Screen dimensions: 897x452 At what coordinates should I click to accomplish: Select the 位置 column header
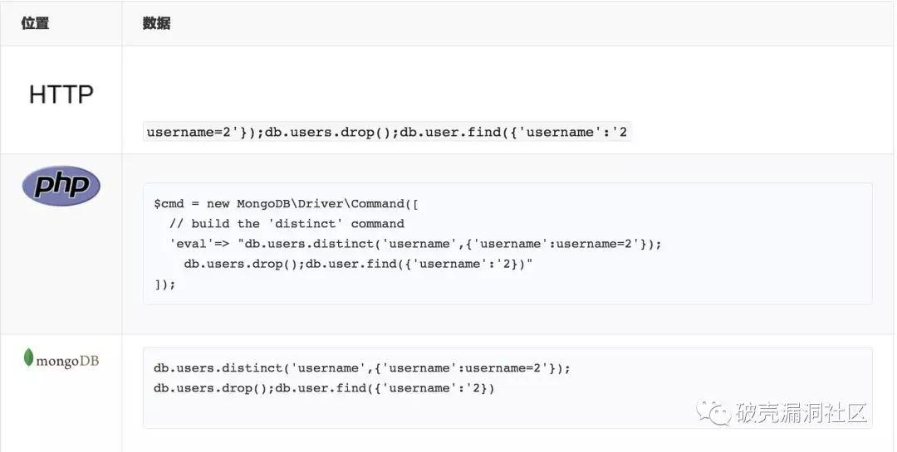click(x=35, y=23)
